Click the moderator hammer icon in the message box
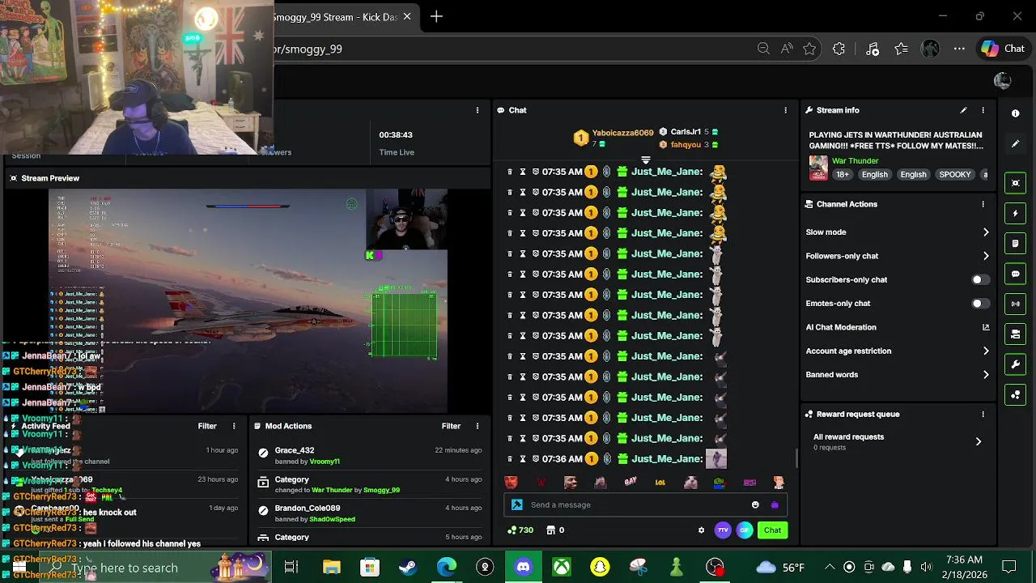 517,504
